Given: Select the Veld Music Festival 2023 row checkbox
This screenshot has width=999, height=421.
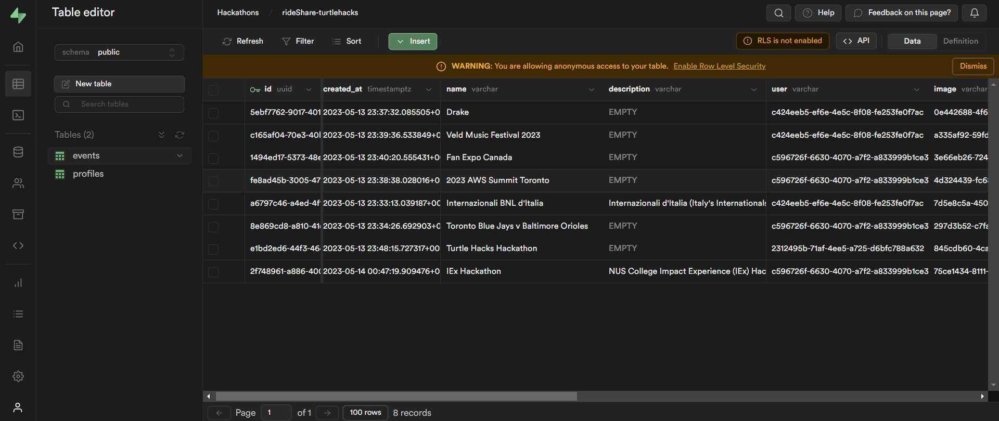Looking at the screenshot, I should click(x=213, y=136).
